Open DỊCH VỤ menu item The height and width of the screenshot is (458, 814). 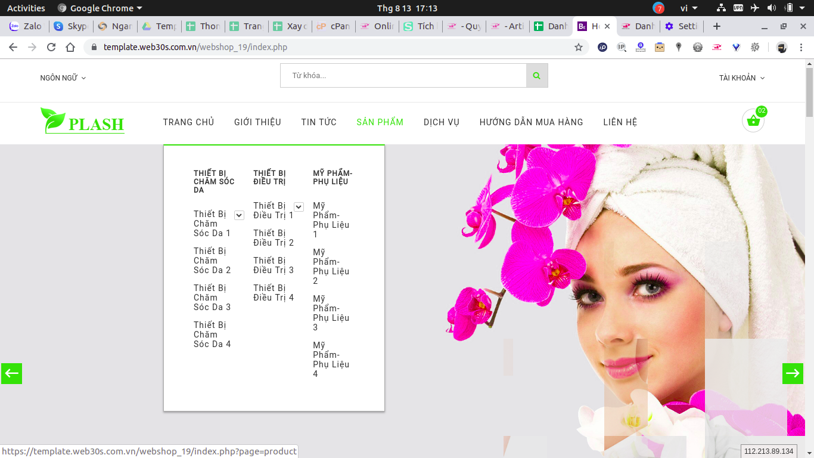[x=442, y=122]
